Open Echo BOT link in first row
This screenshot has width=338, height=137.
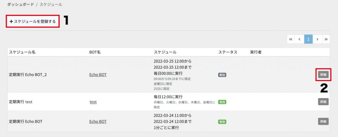coord(98,75)
